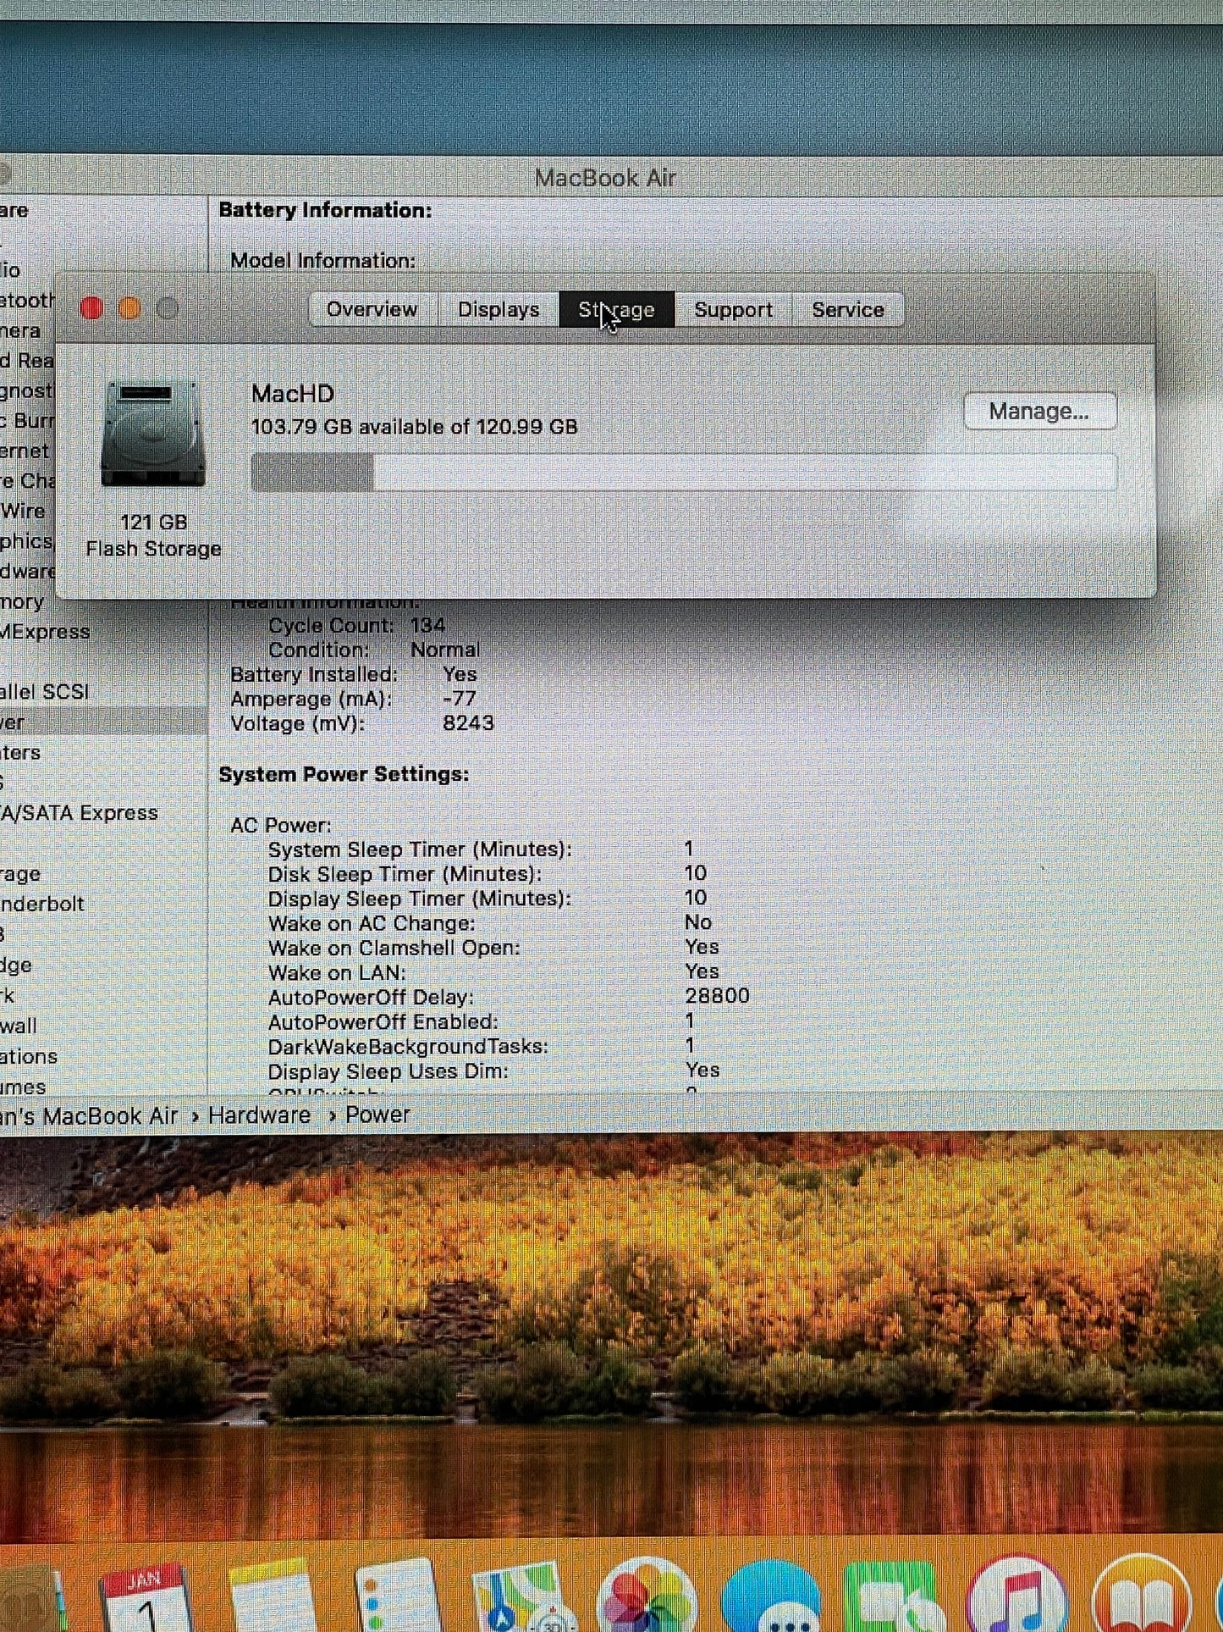Click the Cycle Count value 134

pos(427,626)
